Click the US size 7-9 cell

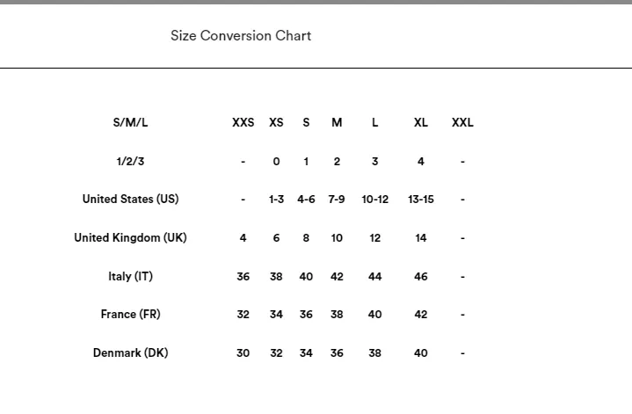coord(337,200)
